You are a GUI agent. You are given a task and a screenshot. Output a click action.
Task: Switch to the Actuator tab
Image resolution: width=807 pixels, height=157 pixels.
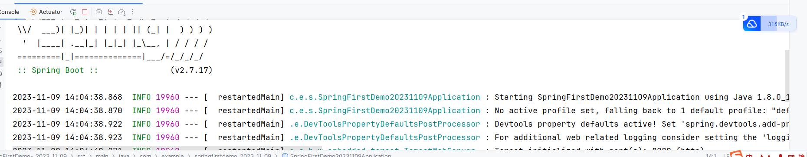[x=46, y=12]
